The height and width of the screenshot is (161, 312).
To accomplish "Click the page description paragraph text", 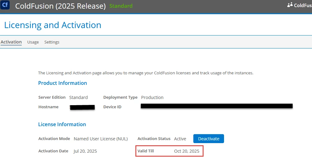I will click(x=146, y=73).
